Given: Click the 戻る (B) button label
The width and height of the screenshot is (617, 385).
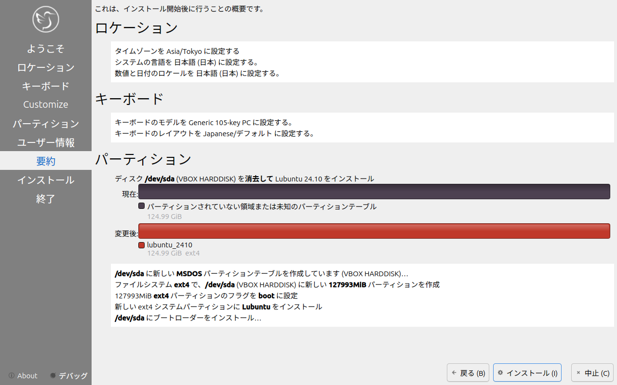Looking at the screenshot, I should [x=472, y=373].
